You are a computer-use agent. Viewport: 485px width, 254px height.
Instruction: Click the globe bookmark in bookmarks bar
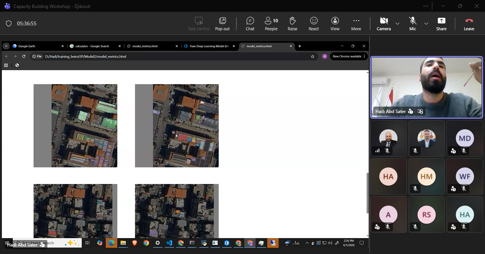pos(17,65)
